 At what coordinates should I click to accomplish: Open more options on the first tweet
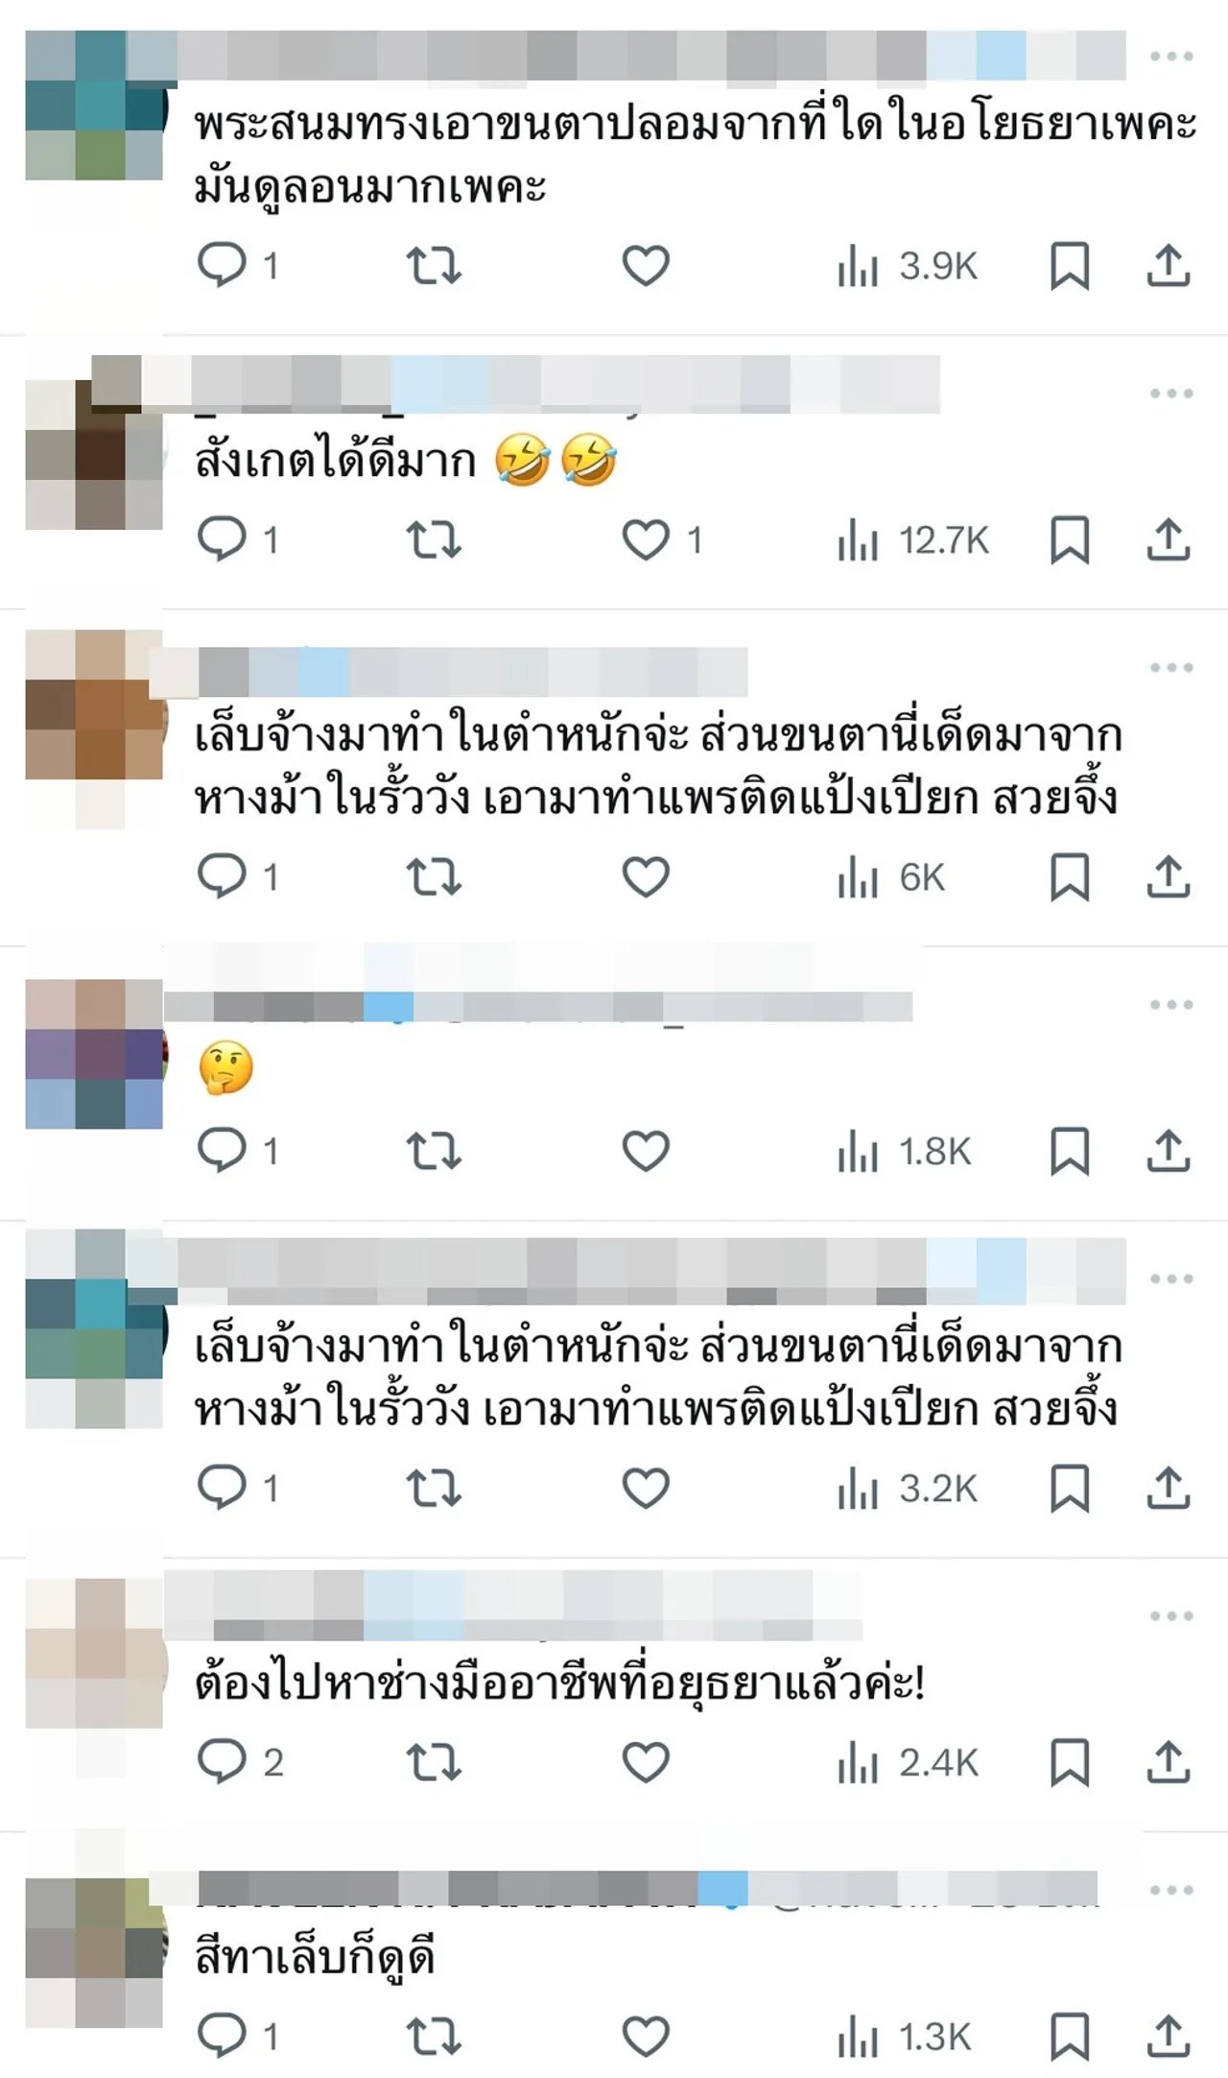click(x=1171, y=57)
